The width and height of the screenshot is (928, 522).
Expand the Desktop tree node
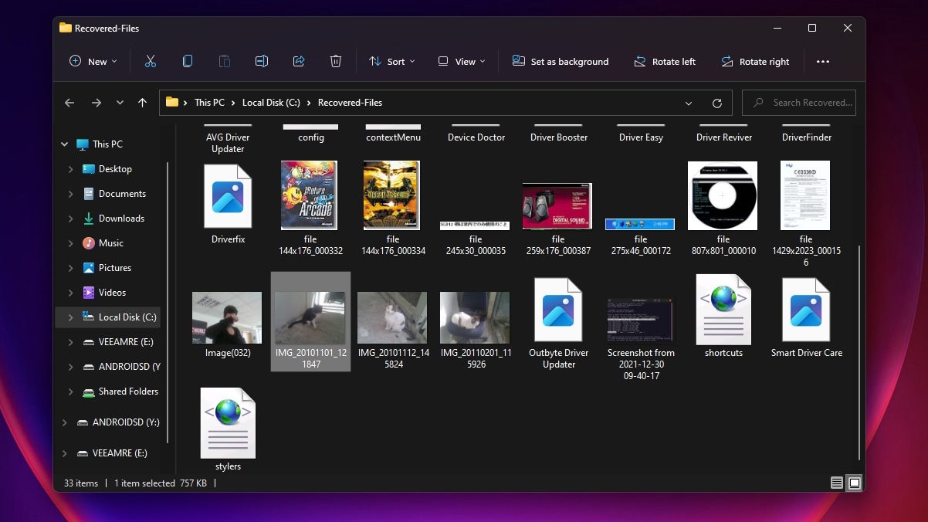point(70,169)
